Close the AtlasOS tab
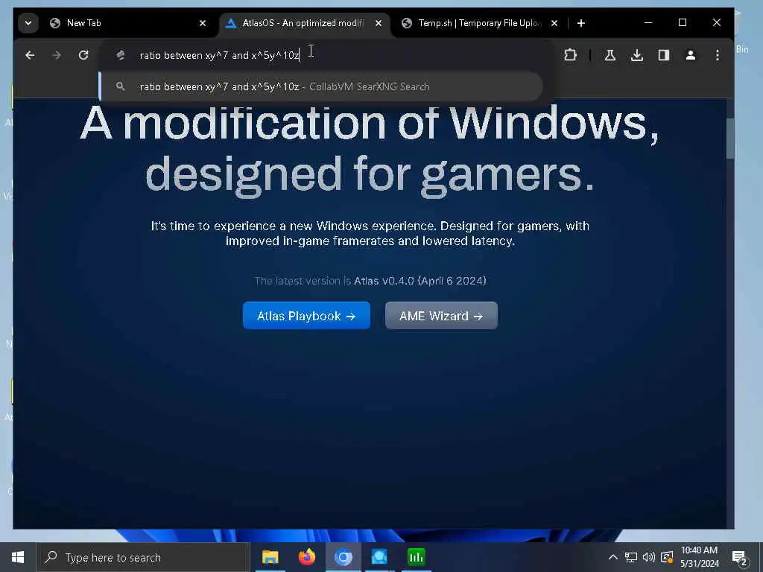Screen dimensions: 763x572 379,23
